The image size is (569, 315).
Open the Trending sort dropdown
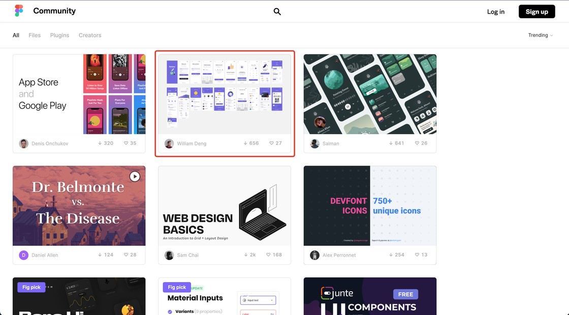[541, 35]
